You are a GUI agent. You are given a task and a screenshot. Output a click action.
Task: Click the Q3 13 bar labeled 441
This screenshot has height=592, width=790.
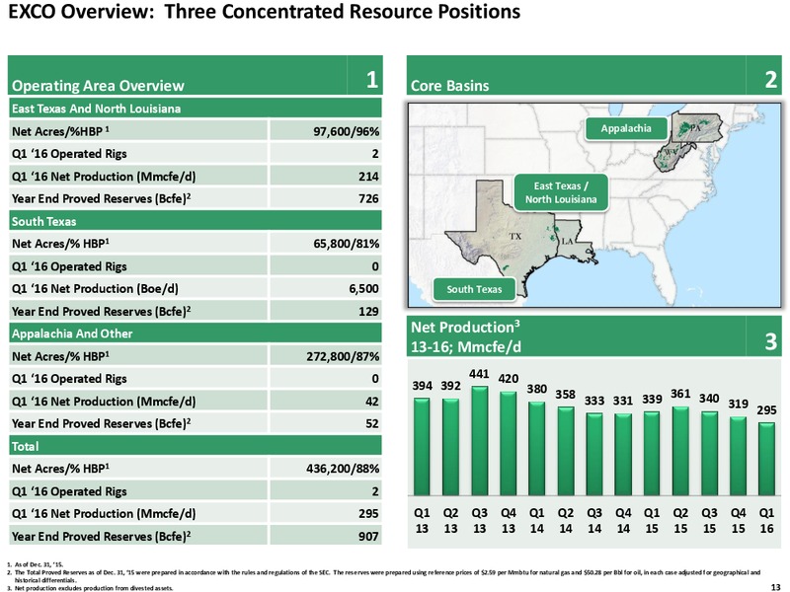tap(480, 441)
